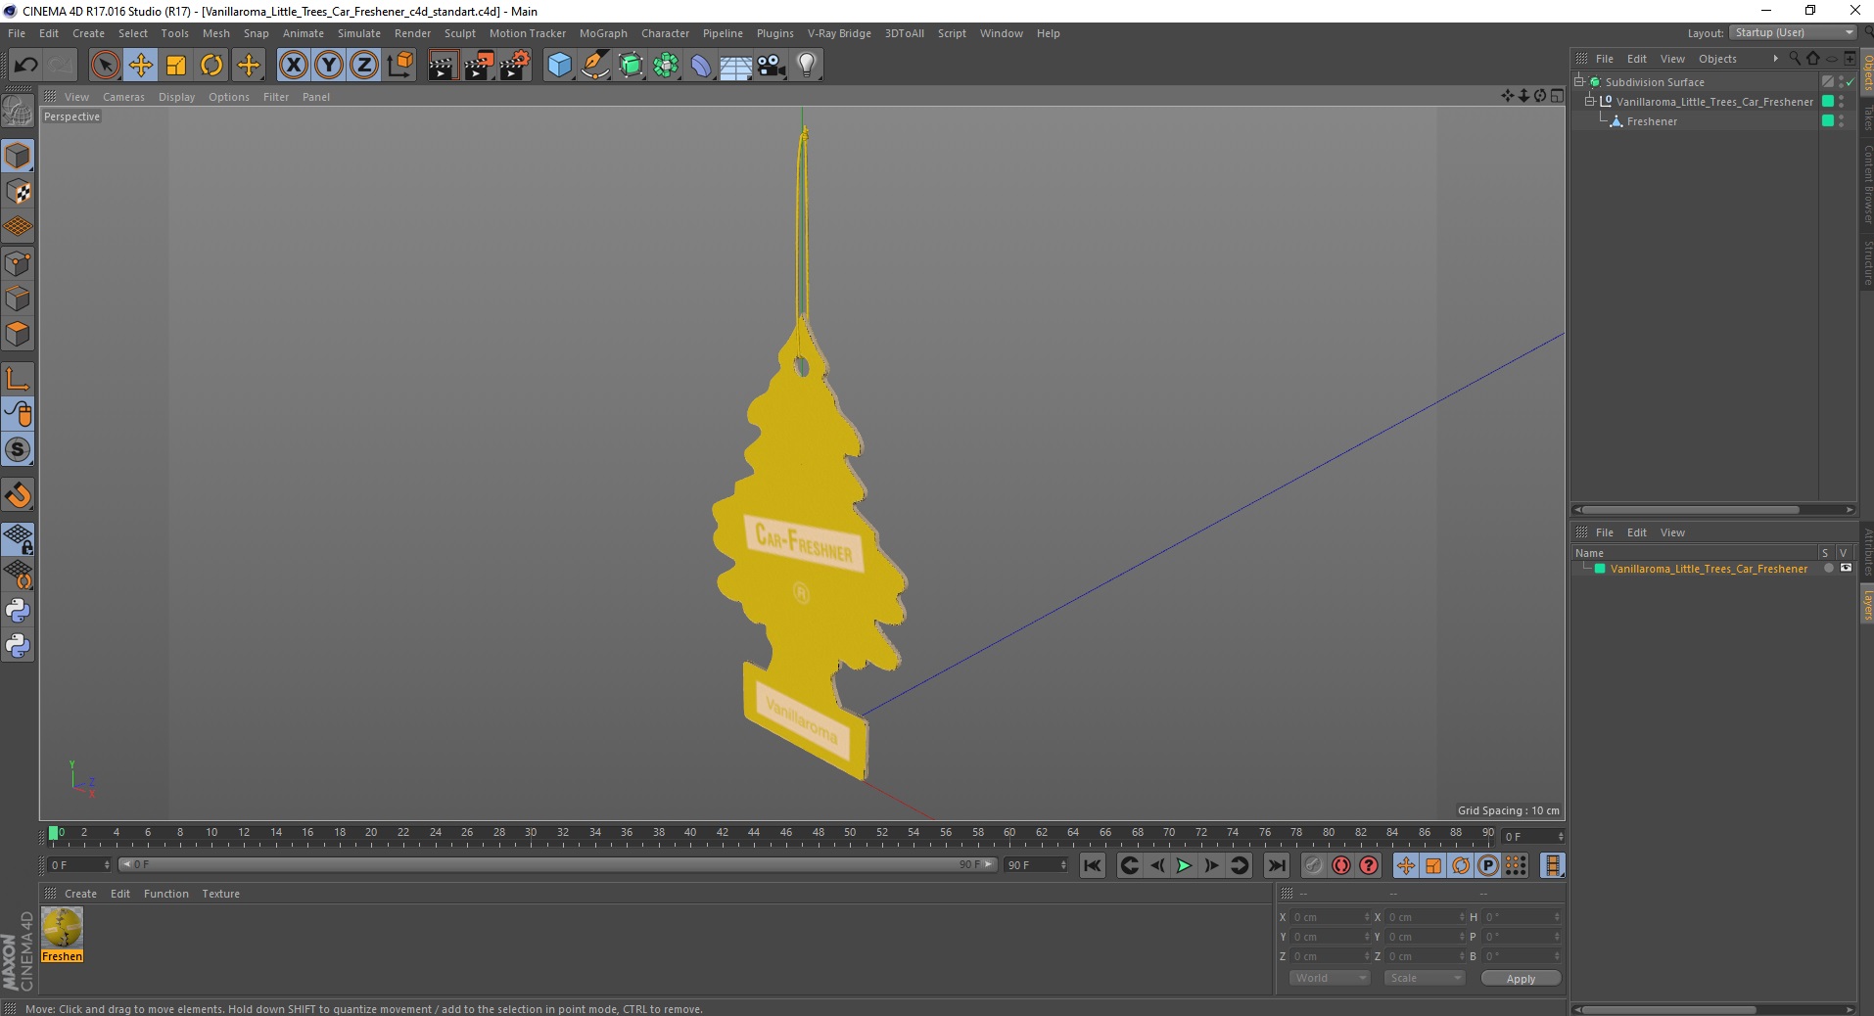Image resolution: width=1874 pixels, height=1016 pixels.
Task: Open the Spline Pen tool
Action: point(594,66)
